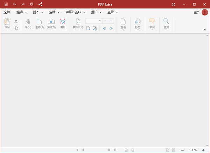Rotate view clockwise

click(x=111, y=28)
